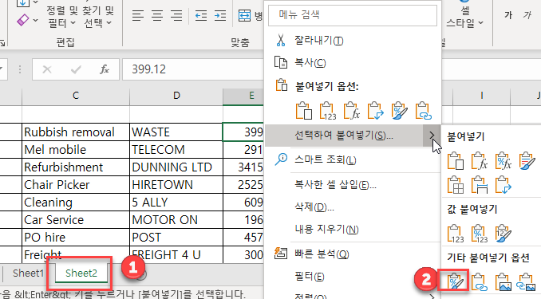Select Values and Number Formatting %123 icon
This screenshot has height=299, width=541.
pyautogui.click(x=480, y=234)
